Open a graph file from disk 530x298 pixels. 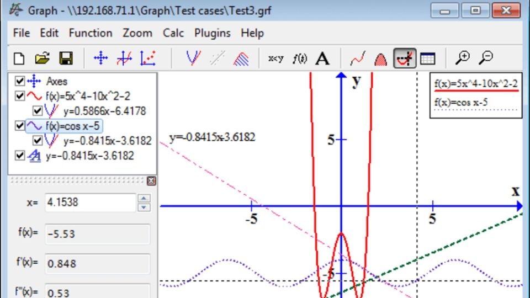click(43, 58)
